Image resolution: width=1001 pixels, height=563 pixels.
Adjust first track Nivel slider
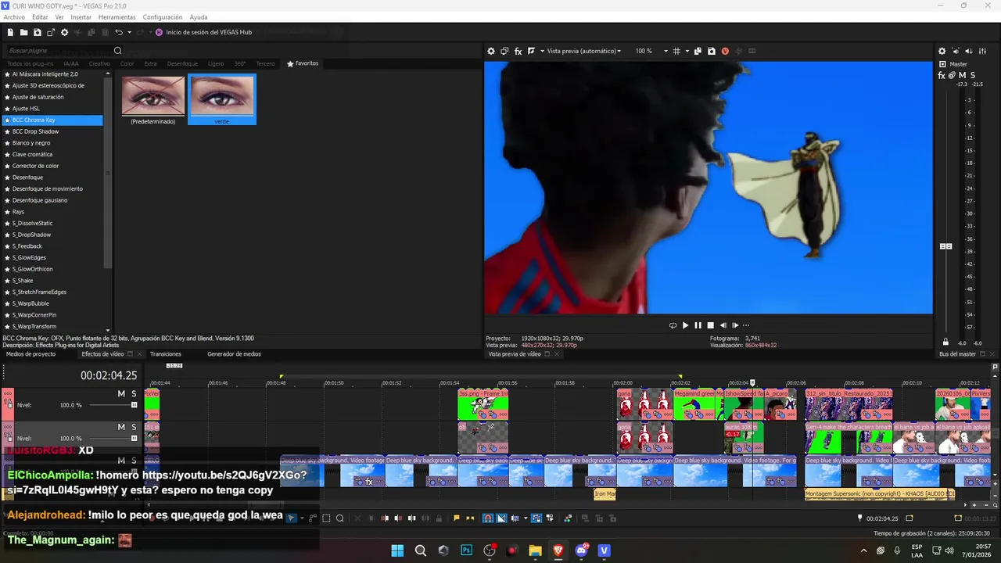[x=134, y=405]
